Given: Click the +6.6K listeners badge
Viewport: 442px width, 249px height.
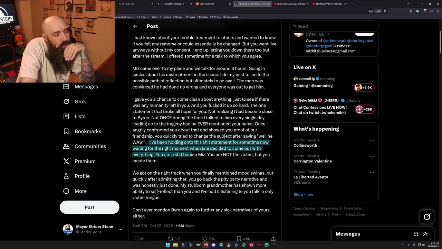Looking at the screenshot, I should pyautogui.click(x=364, y=87).
